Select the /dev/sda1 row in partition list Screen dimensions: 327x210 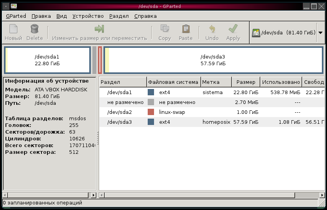pyautogui.click(x=212, y=92)
